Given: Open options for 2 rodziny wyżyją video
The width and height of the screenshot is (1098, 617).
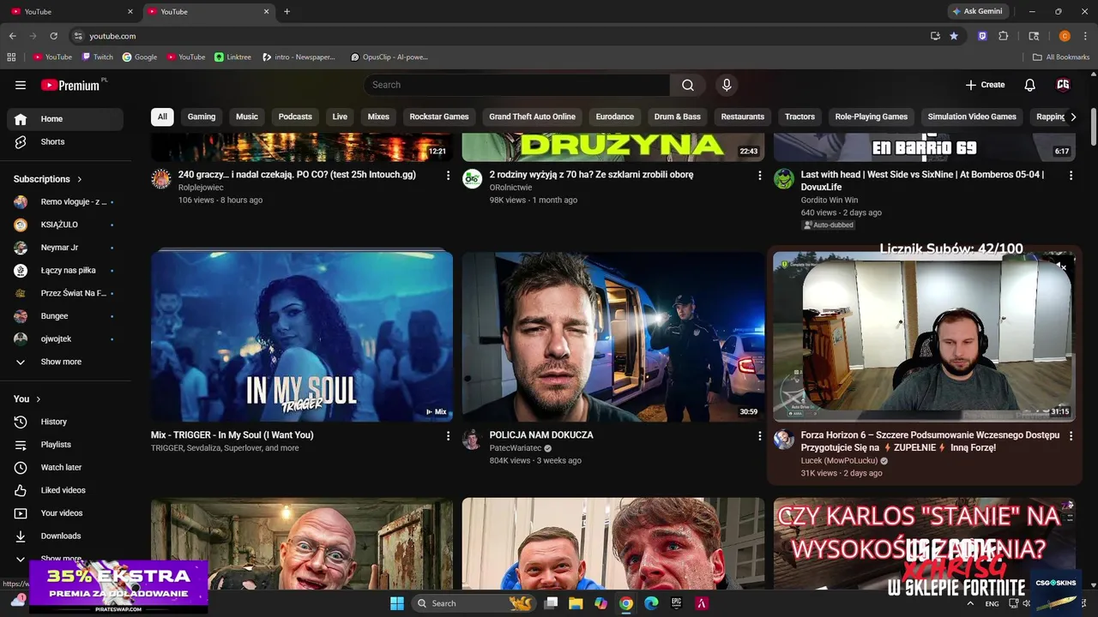Looking at the screenshot, I should (x=759, y=175).
